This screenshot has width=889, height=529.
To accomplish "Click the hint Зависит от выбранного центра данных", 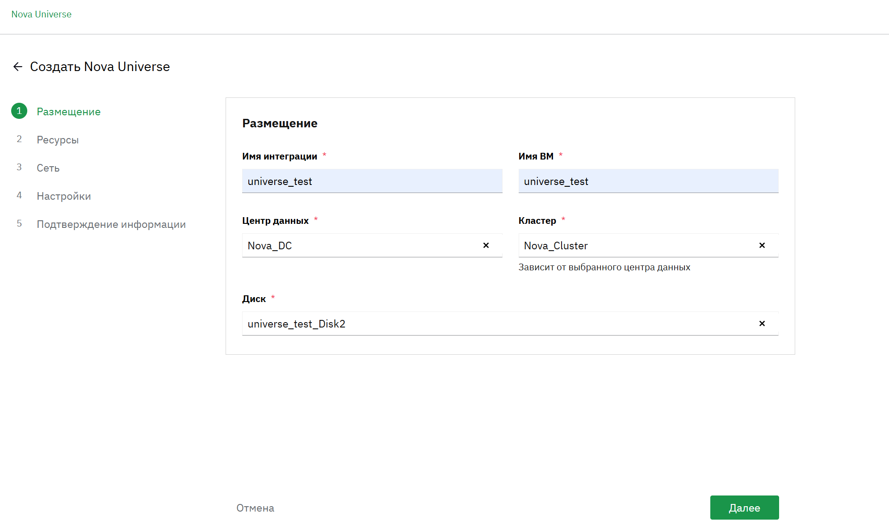I will [604, 267].
